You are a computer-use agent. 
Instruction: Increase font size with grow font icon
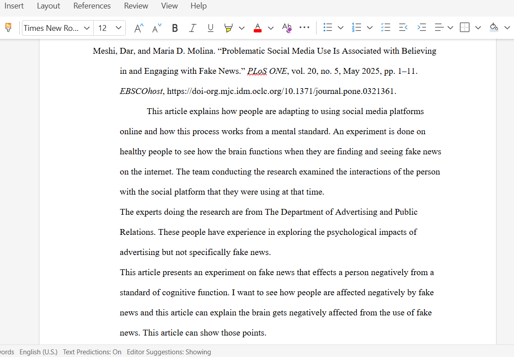(139, 28)
